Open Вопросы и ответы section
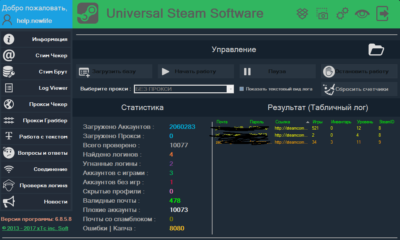This screenshot has width=400, height=240. [36, 153]
